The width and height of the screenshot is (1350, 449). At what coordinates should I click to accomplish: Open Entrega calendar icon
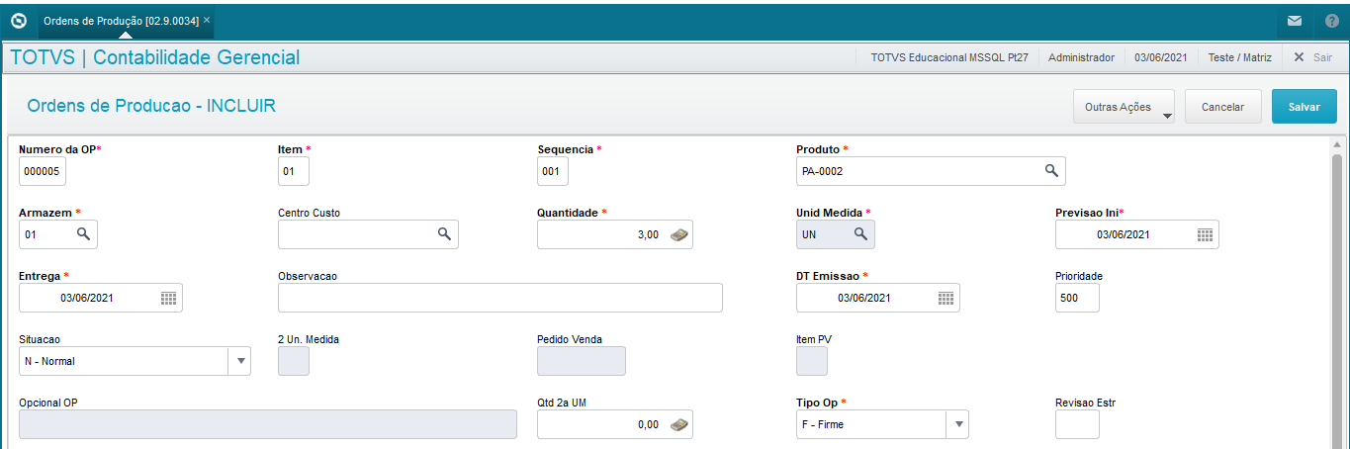click(168, 298)
